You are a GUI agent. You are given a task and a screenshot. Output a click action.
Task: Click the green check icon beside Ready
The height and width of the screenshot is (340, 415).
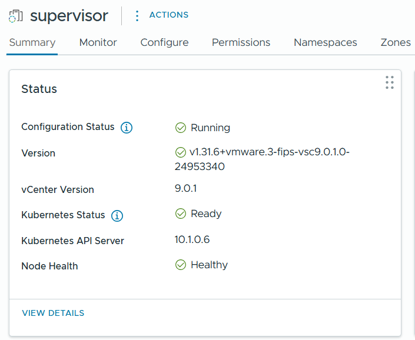(181, 214)
